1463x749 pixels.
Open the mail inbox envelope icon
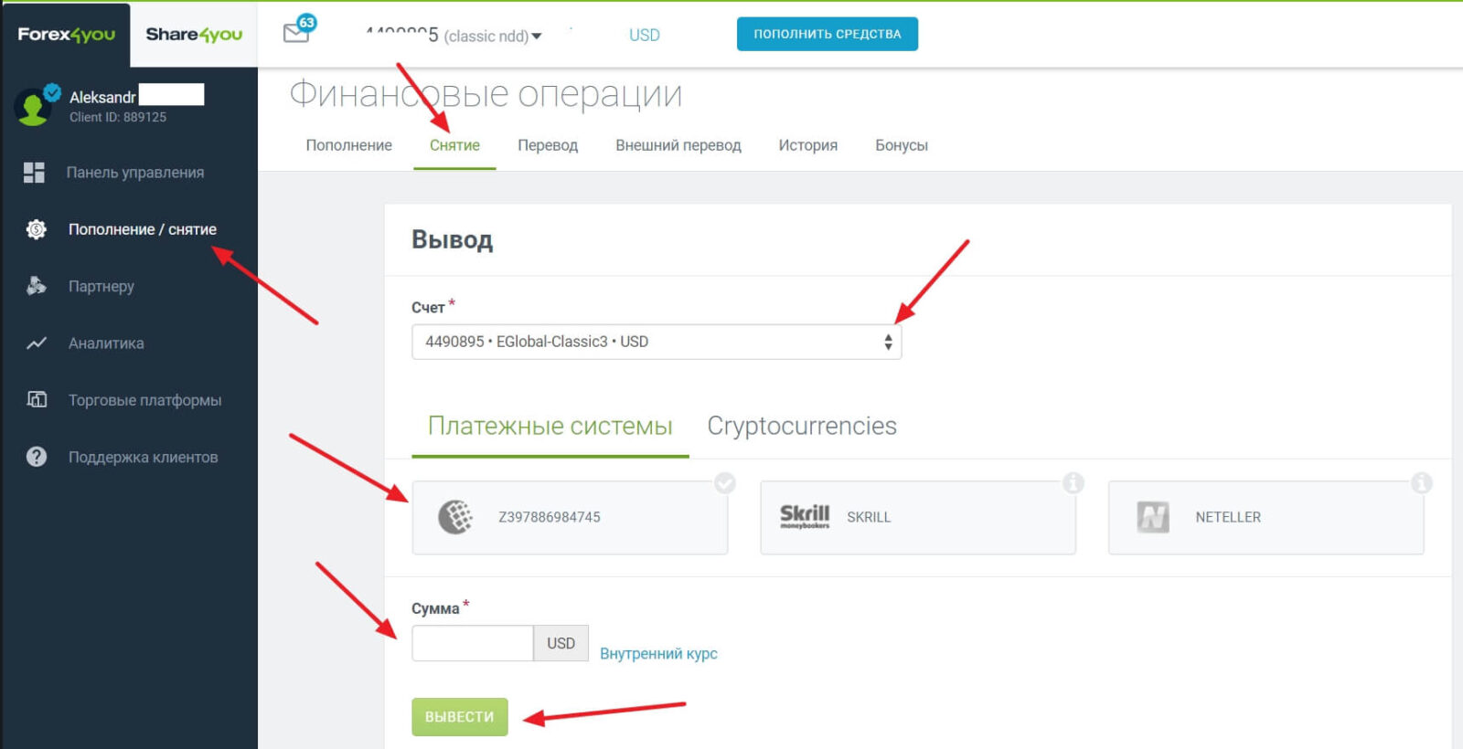pyautogui.click(x=296, y=33)
